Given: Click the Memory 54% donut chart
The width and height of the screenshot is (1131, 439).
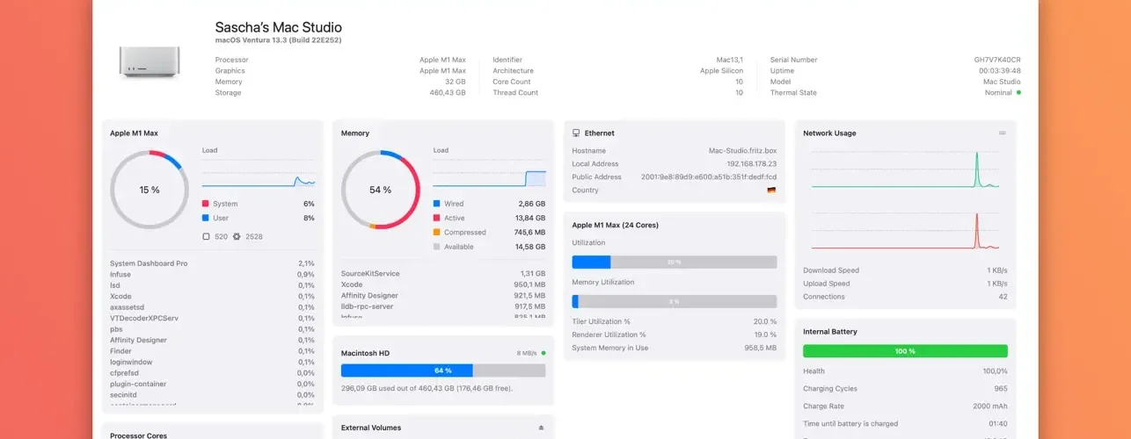Looking at the screenshot, I should point(381,190).
